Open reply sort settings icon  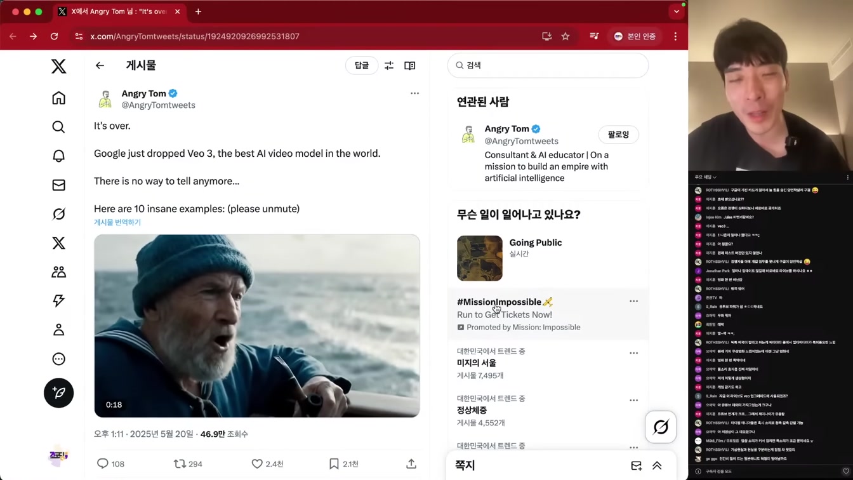point(389,65)
